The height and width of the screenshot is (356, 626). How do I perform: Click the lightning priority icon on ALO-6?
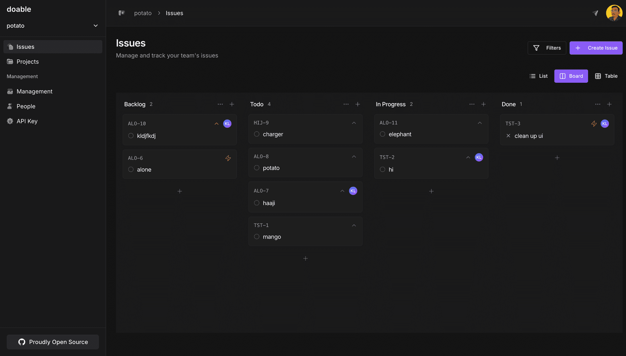228,158
